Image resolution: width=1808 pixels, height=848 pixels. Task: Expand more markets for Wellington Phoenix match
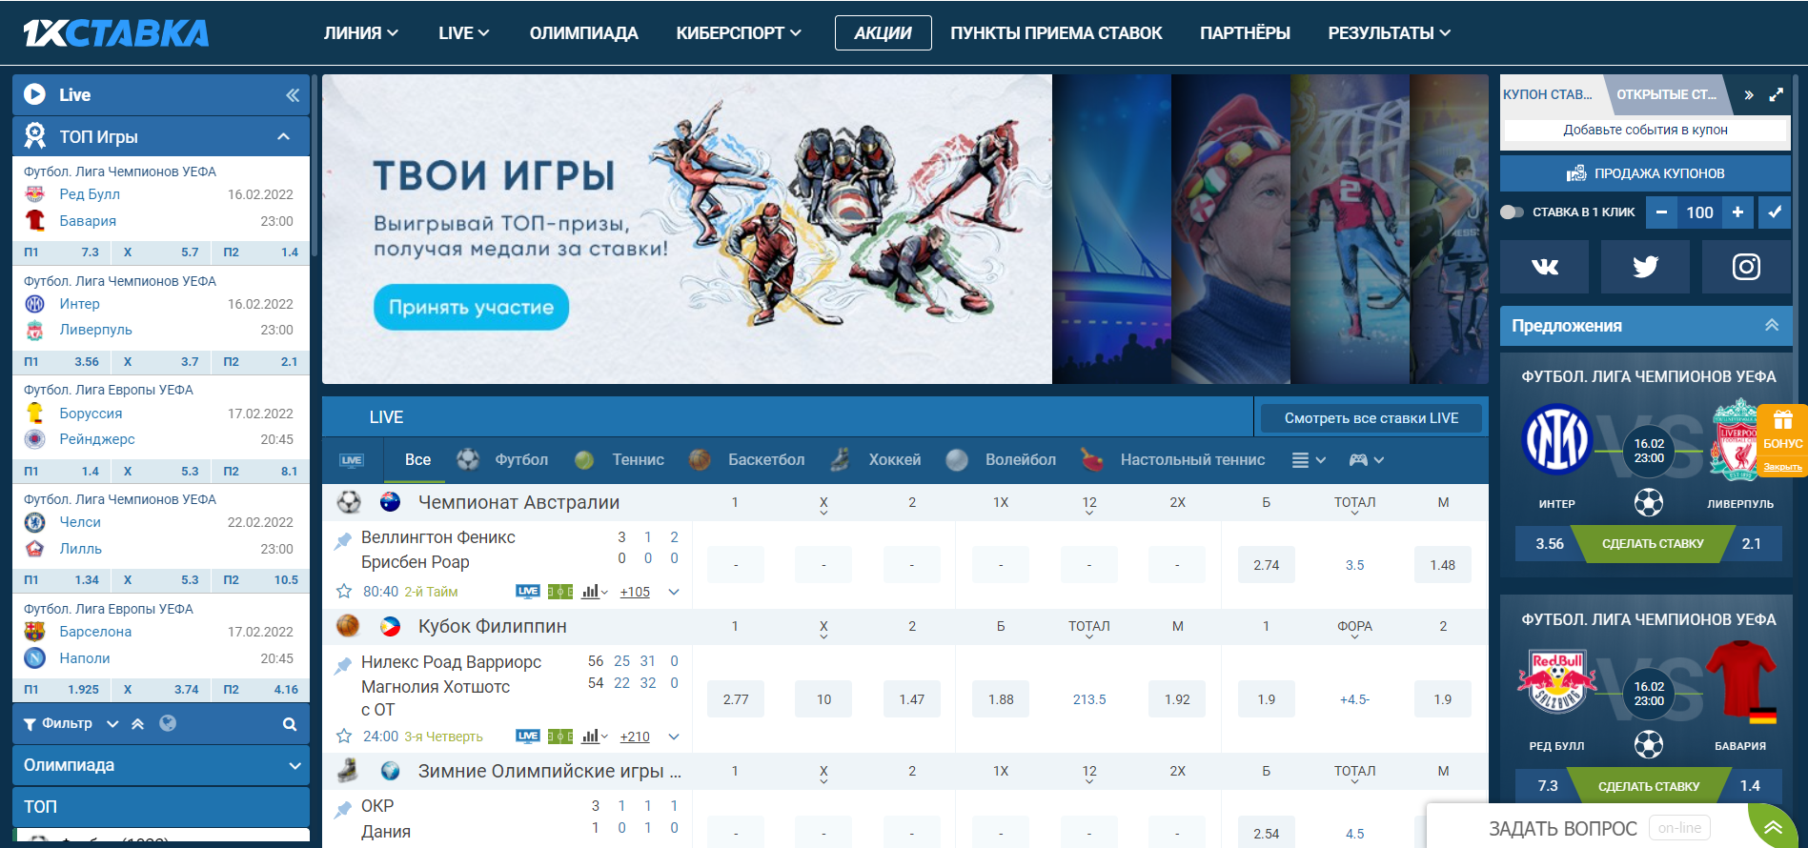click(674, 592)
